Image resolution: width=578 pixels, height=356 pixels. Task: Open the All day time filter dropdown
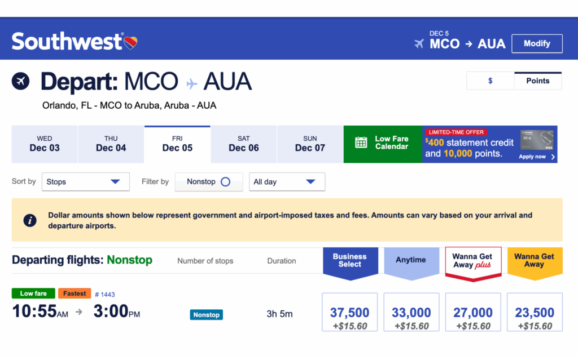point(287,182)
